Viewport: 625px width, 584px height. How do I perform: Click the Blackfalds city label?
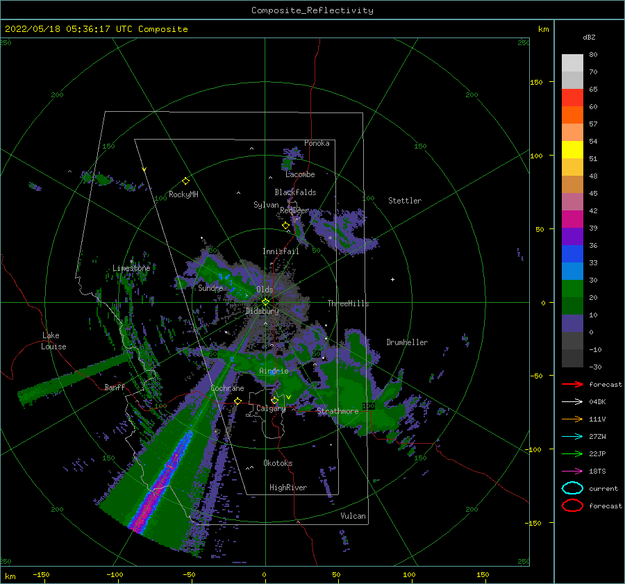[295, 192]
